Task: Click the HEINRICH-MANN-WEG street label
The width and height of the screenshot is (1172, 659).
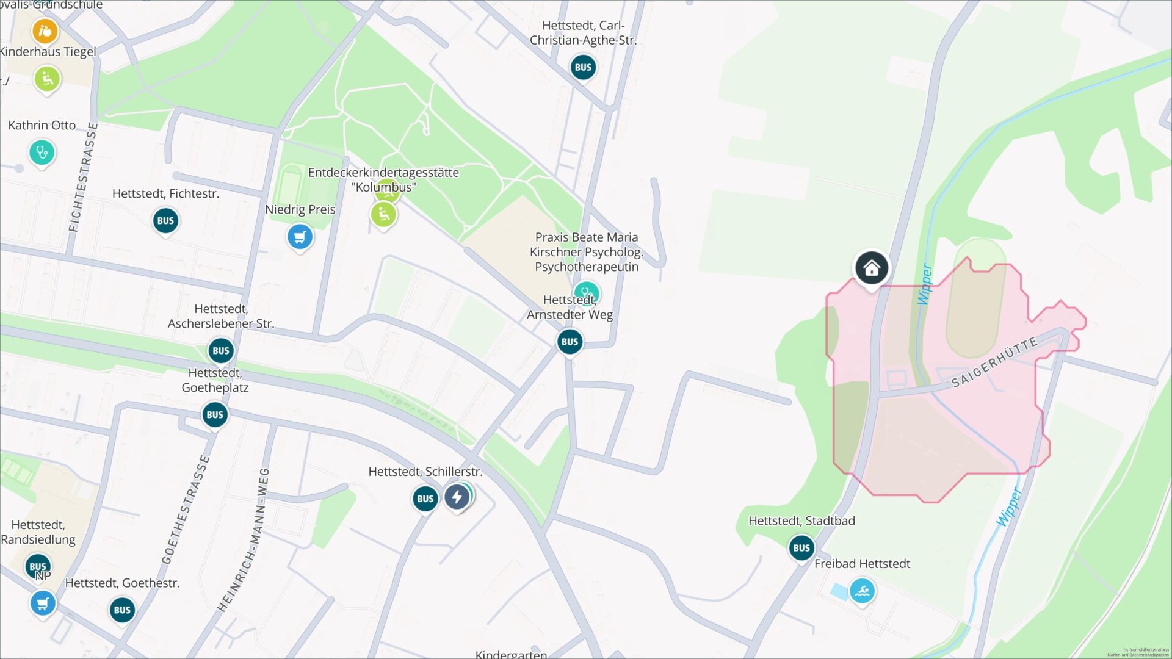Action: coord(243,540)
